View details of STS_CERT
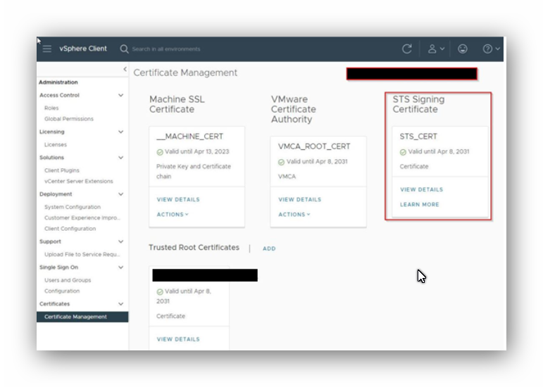Image resolution: width=543 pixels, height=387 pixels. (x=421, y=189)
